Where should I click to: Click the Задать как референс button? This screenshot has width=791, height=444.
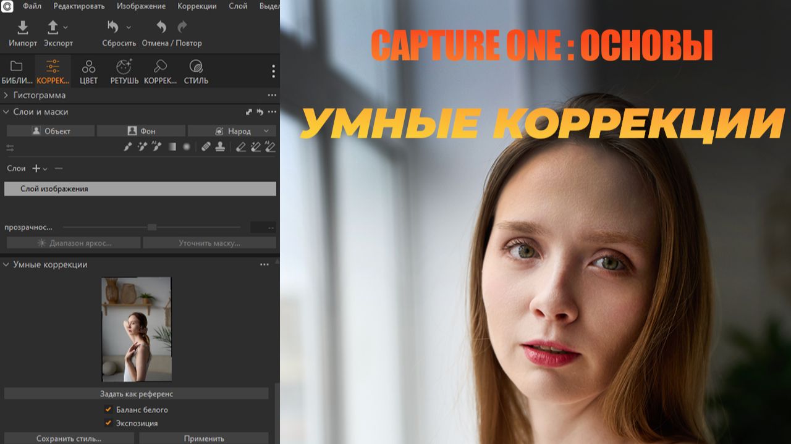click(x=137, y=394)
